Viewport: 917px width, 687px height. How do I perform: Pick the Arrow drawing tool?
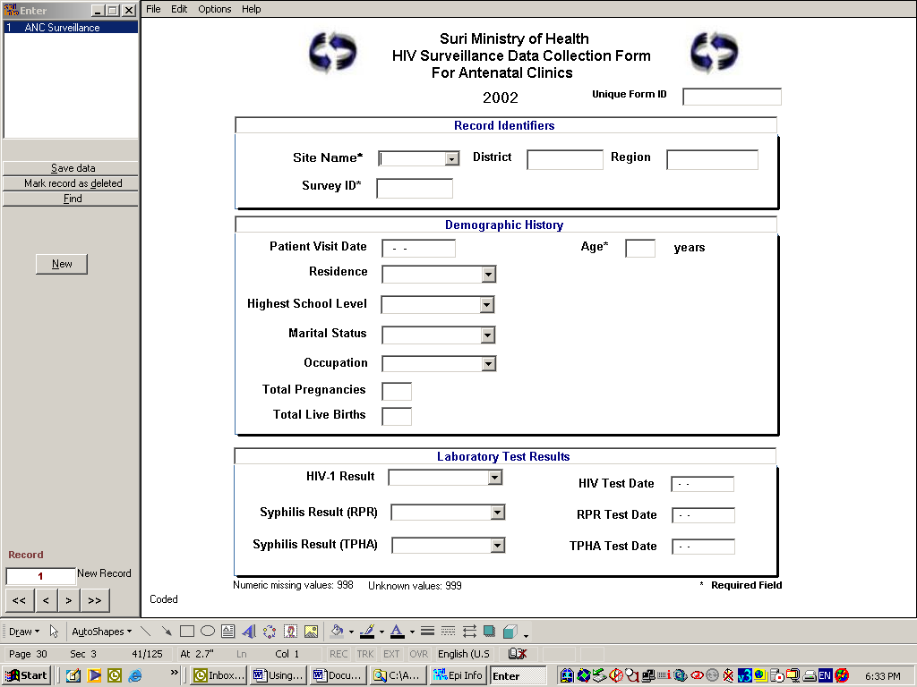click(167, 631)
